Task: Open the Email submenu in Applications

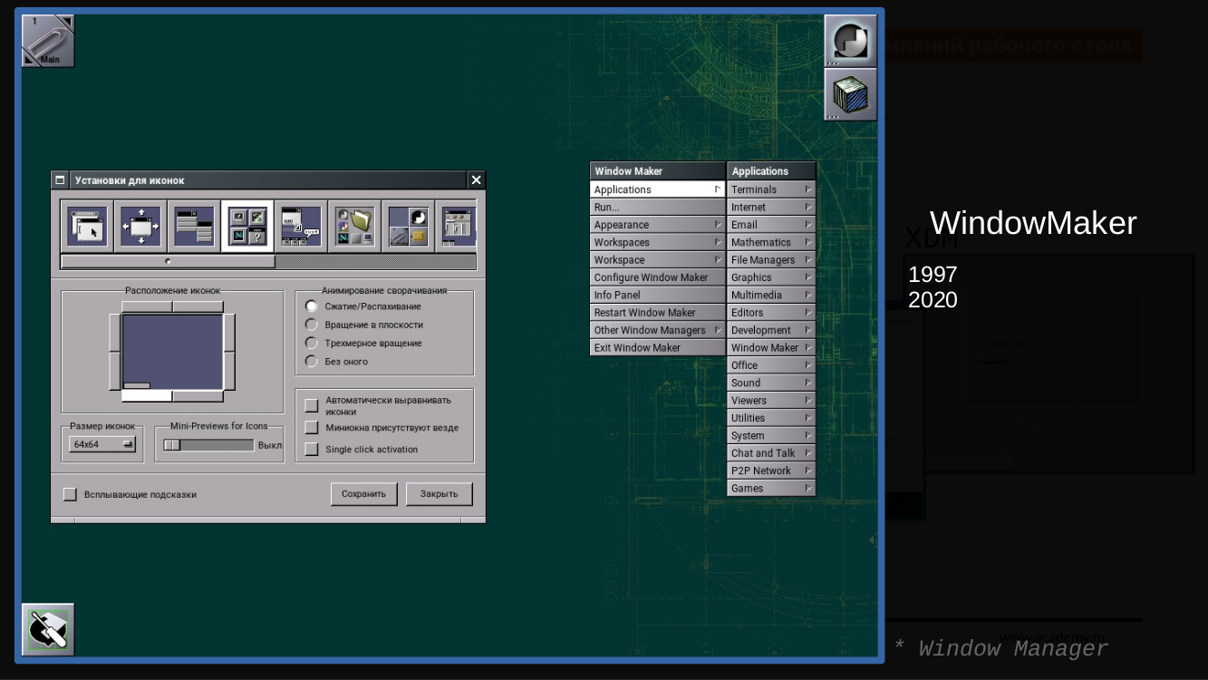Action: click(x=771, y=225)
